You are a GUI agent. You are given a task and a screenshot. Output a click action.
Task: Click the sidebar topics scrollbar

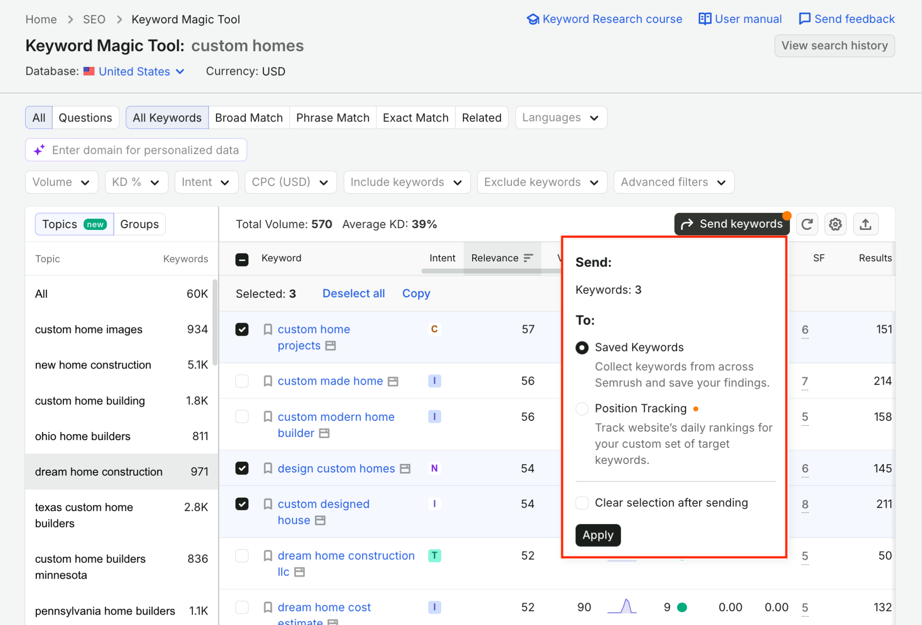215,322
